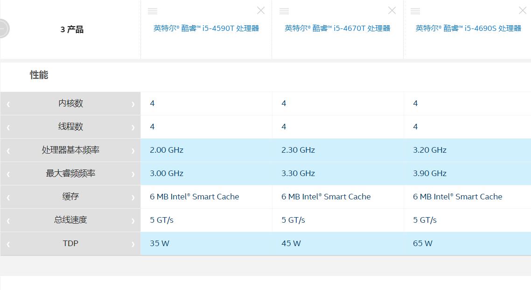Click the right arrow on the TDP row
The height and width of the screenshot is (290, 531).
click(x=134, y=243)
